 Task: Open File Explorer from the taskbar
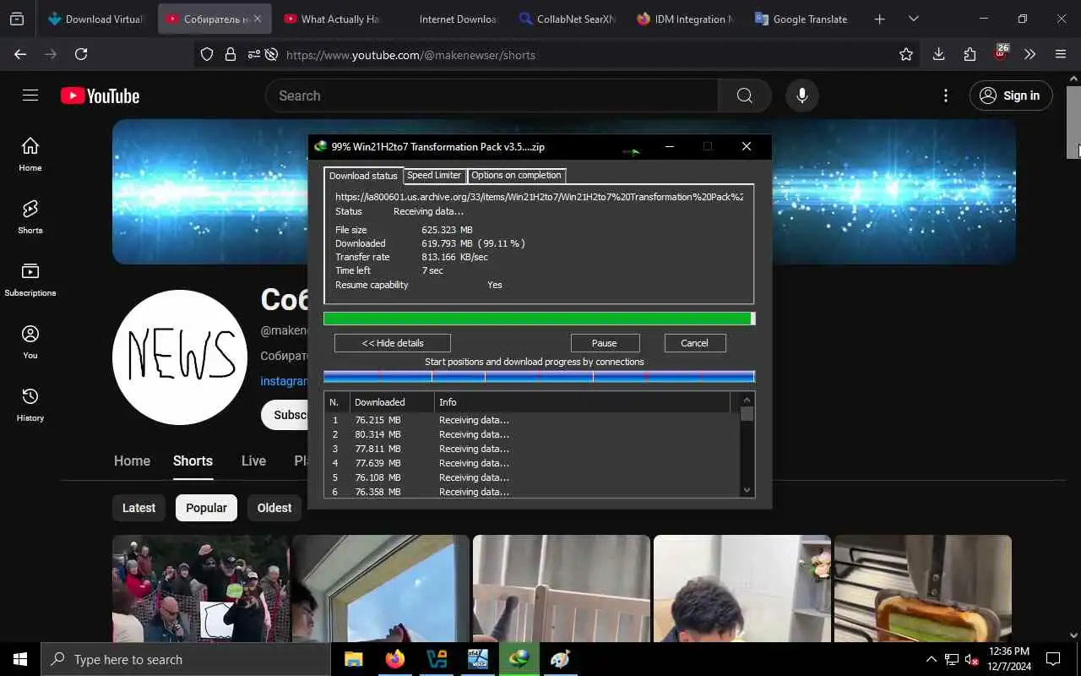point(353,659)
